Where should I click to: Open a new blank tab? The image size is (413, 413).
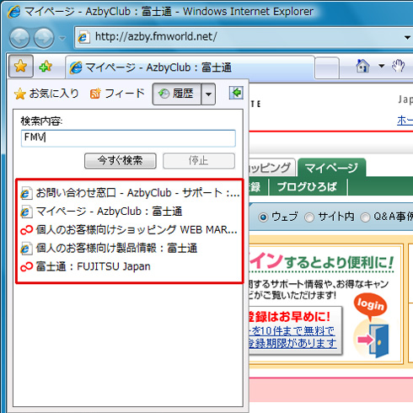point(326,68)
